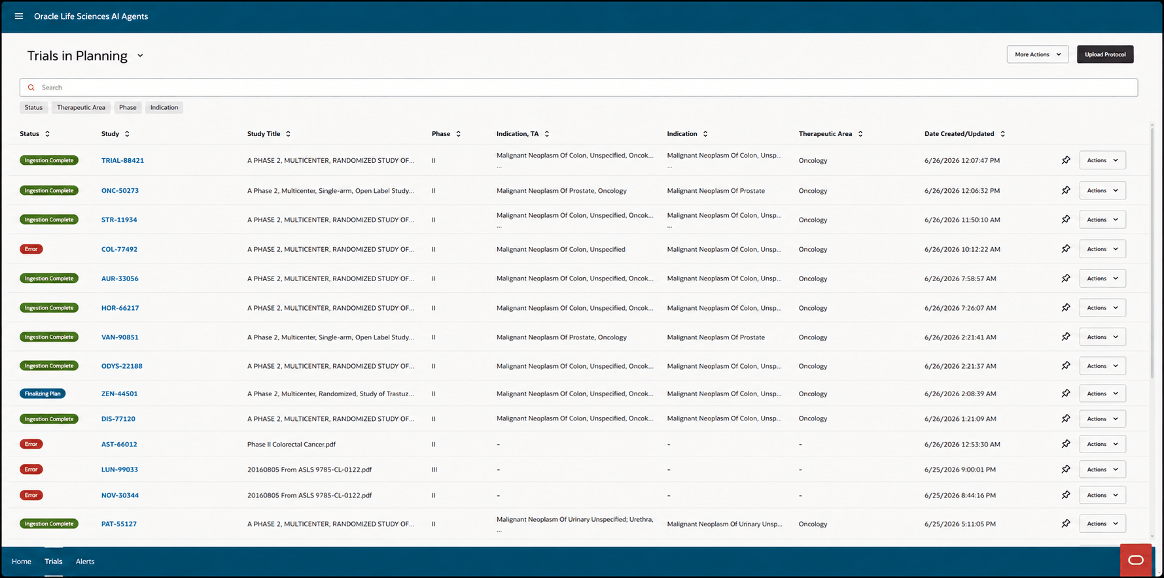Sort table by Therapeutic Area column
The height and width of the screenshot is (578, 1164).
[x=860, y=134]
